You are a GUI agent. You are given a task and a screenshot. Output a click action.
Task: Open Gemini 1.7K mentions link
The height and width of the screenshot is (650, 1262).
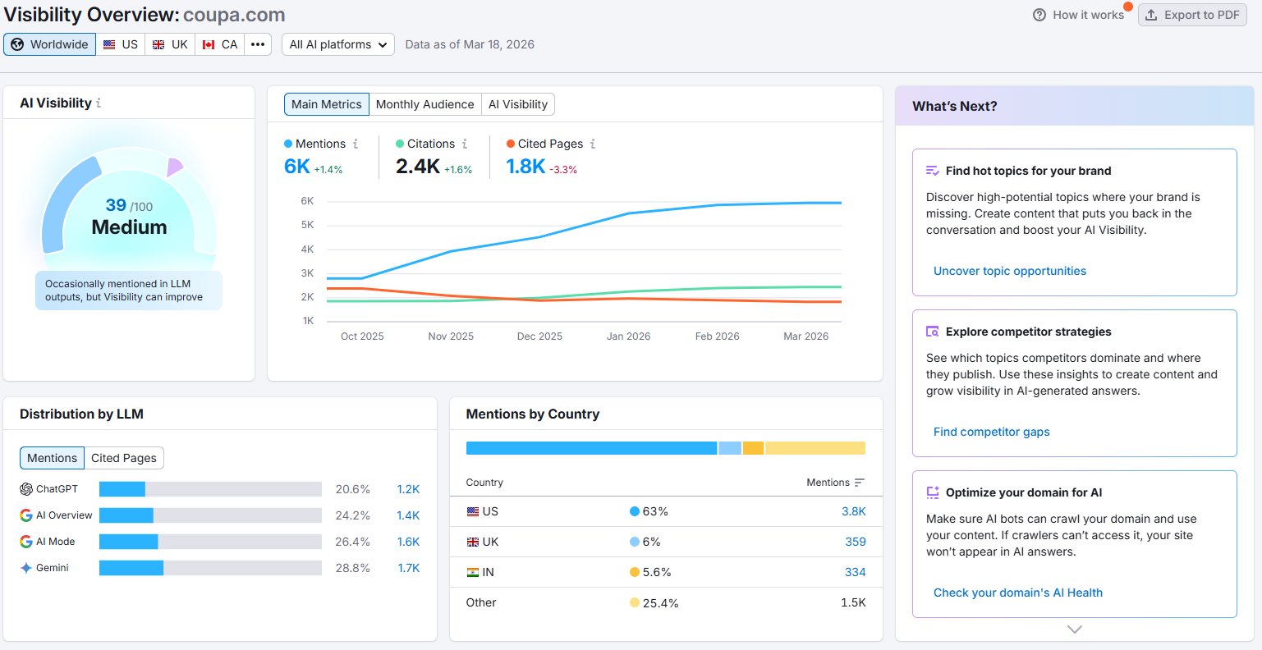point(409,568)
